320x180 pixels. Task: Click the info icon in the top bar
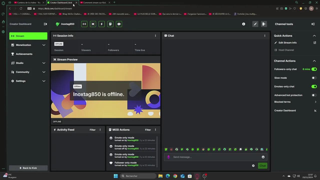tap(243, 24)
